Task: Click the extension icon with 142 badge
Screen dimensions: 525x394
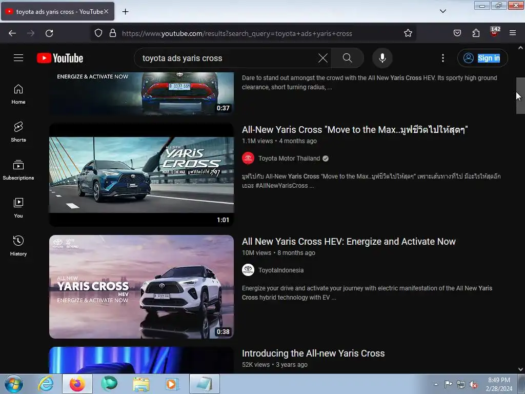Action: click(x=495, y=32)
